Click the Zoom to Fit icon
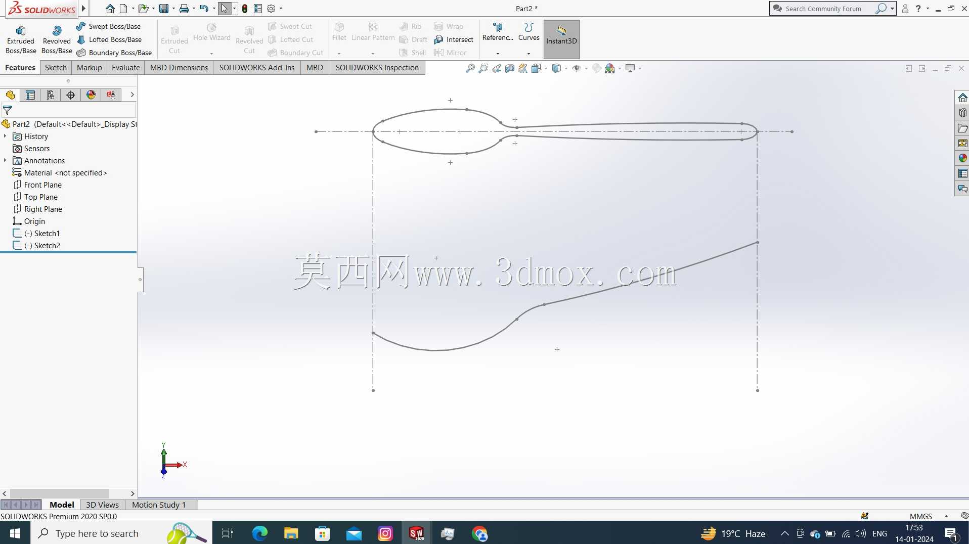This screenshot has height=544, width=969. 470,68
